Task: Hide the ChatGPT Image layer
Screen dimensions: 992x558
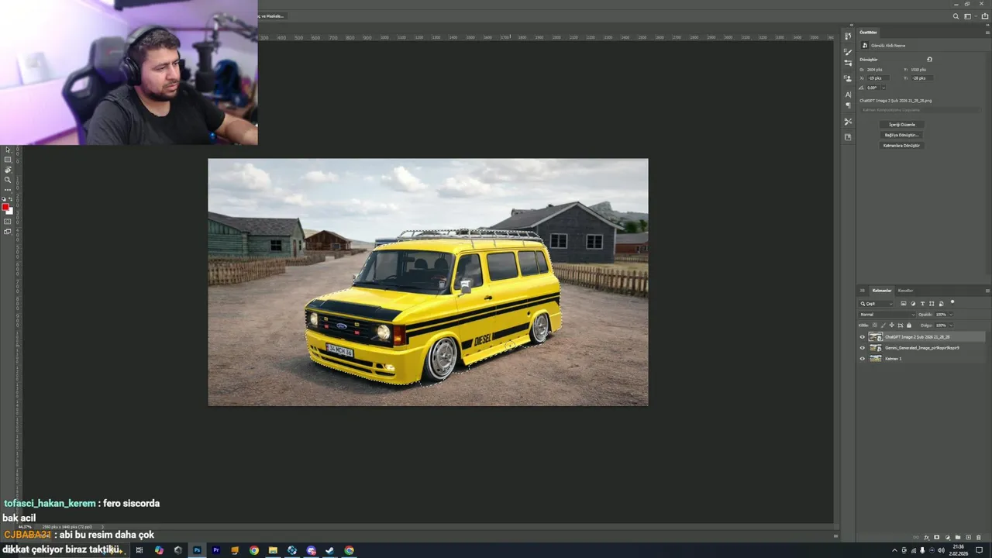Action: pyautogui.click(x=863, y=337)
